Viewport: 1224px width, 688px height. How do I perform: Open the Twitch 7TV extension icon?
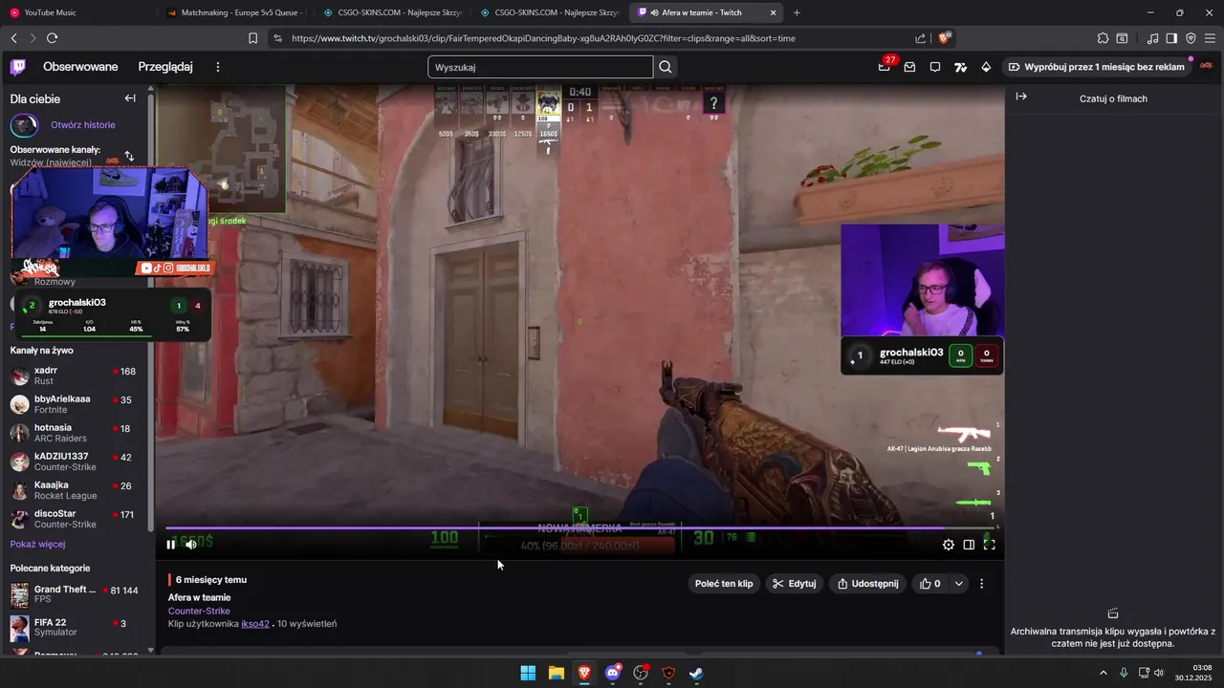coord(960,67)
